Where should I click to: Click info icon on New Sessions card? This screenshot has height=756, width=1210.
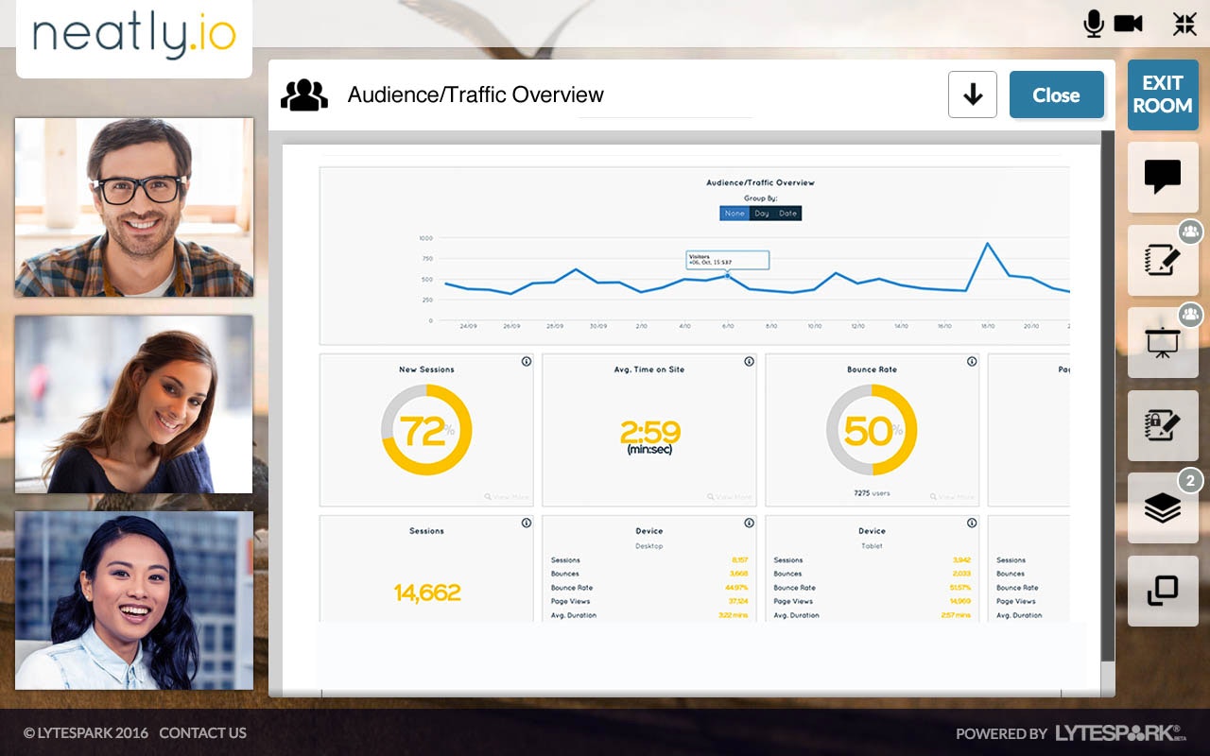pyautogui.click(x=526, y=361)
